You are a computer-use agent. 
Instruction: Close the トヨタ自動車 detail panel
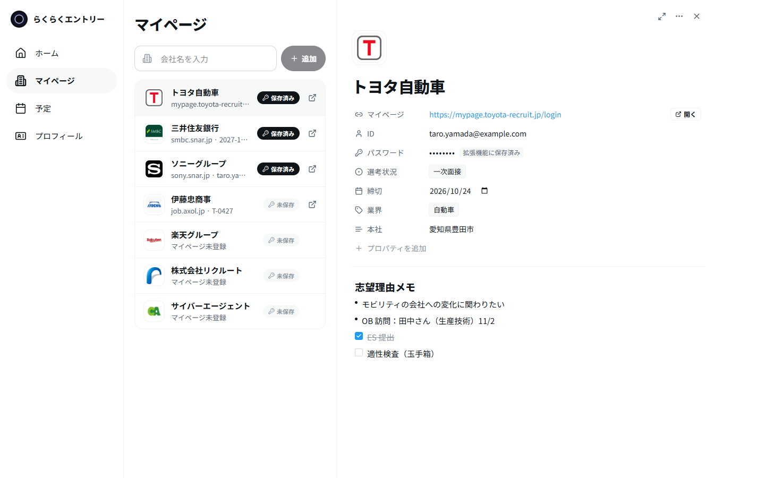pyautogui.click(x=696, y=16)
